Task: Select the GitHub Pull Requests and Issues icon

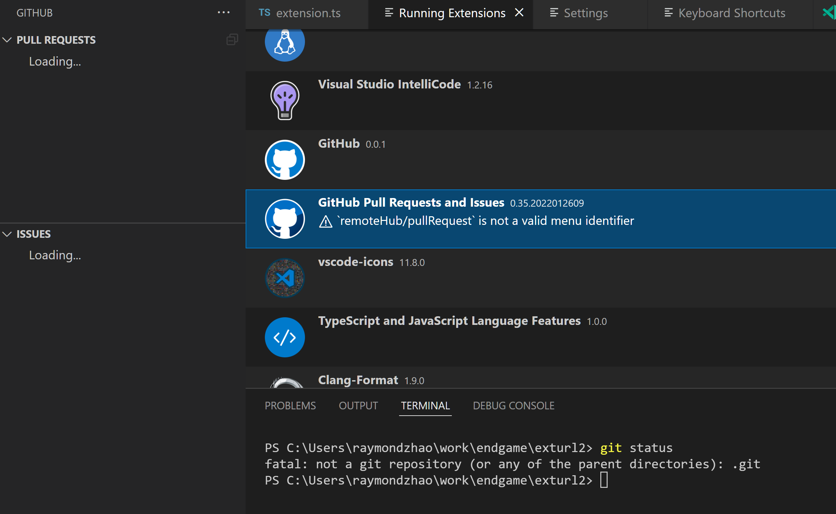Action: tap(284, 218)
